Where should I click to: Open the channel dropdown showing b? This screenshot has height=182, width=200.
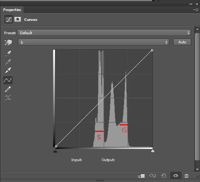pyautogui.click(x=93, y=42)
